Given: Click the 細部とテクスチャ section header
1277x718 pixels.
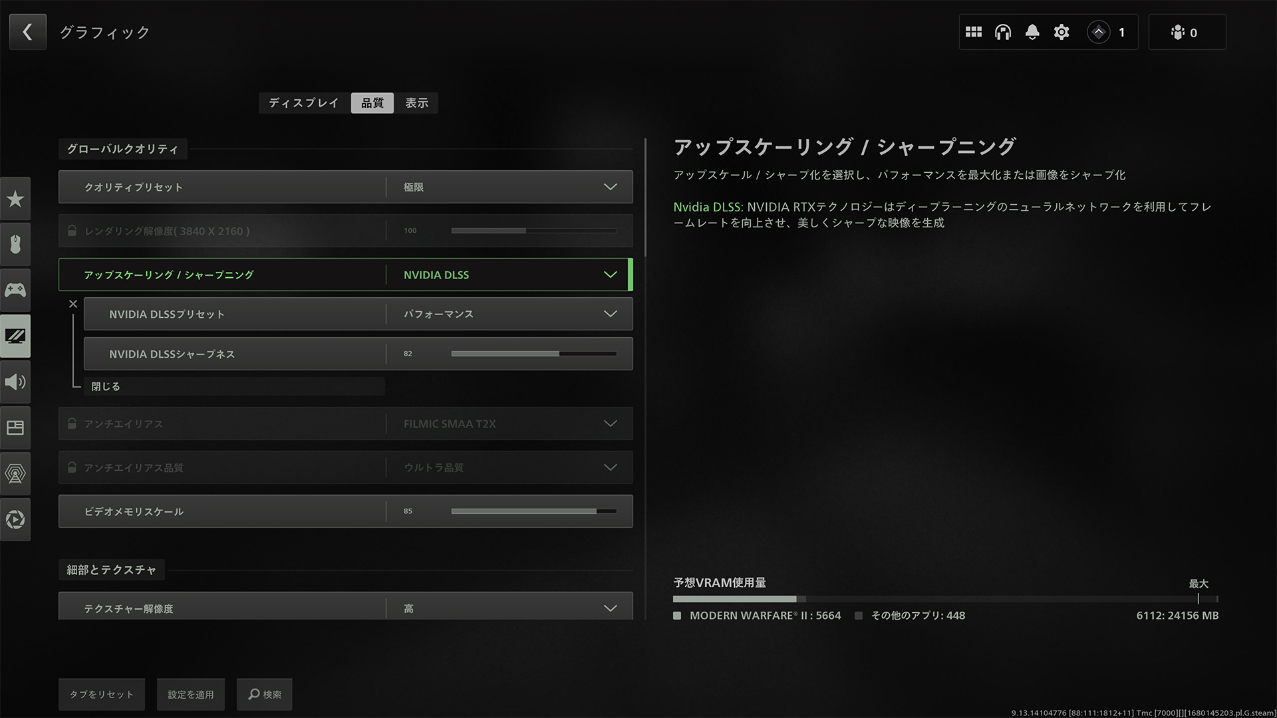Looking at the screenshot, I should tap(112, 570).
